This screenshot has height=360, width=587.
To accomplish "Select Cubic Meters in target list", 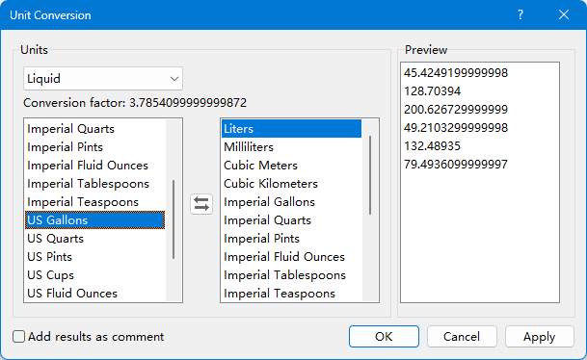I will [x=292, y=166].
